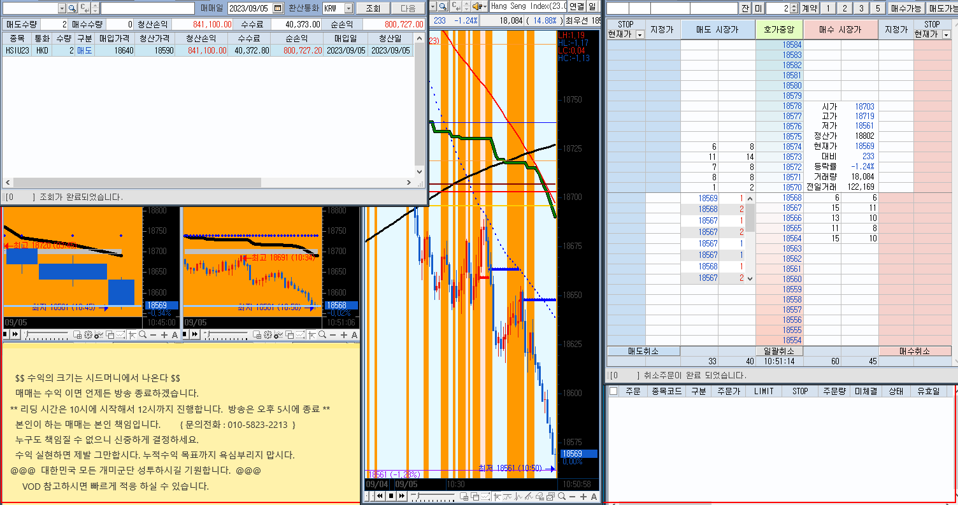Toggle the 연결 button in chart header
This screenshot has width=958, height=505.
click(x=577, y=7)
